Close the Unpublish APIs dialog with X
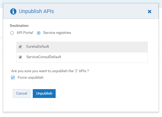This screenshot has height=117, width=162. pos(150,11)
